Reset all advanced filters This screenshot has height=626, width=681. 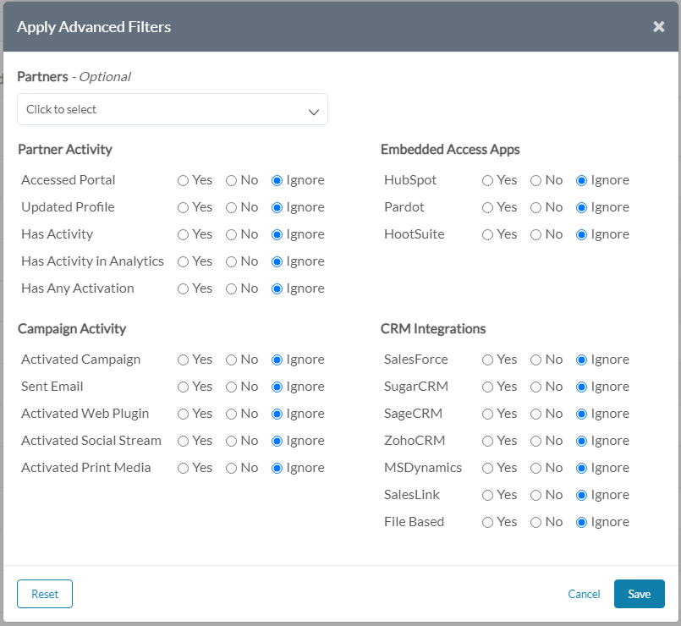point(44,594)
